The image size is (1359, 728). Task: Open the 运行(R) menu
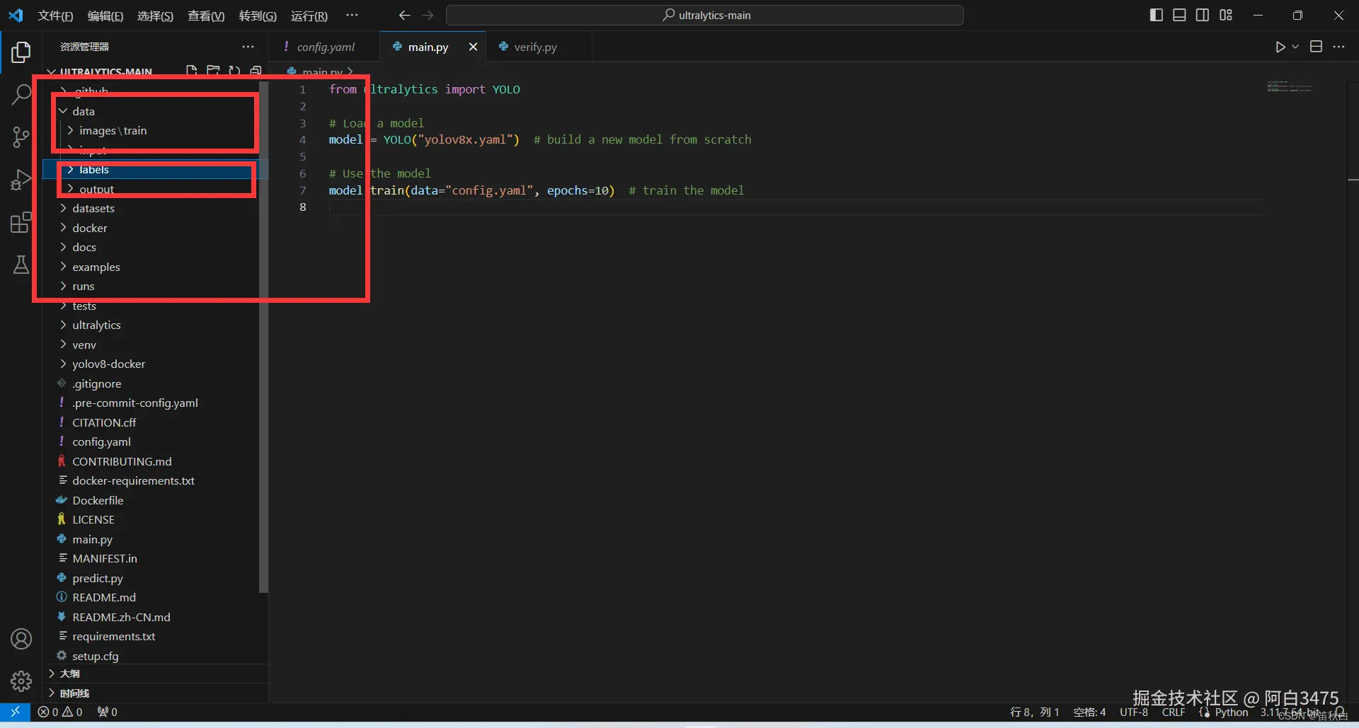point(309,16)
